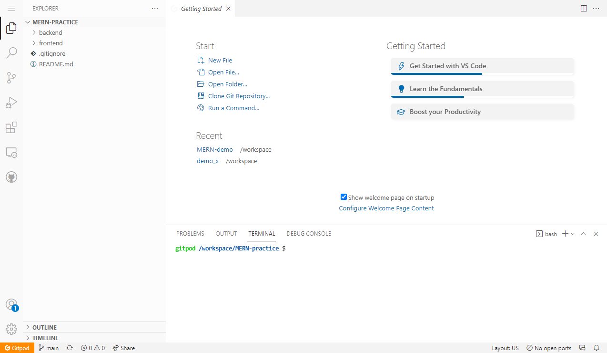This screenshot has height=353, width=607.
Task: Click the Gitpod status bar button
Action: [17, 348]
